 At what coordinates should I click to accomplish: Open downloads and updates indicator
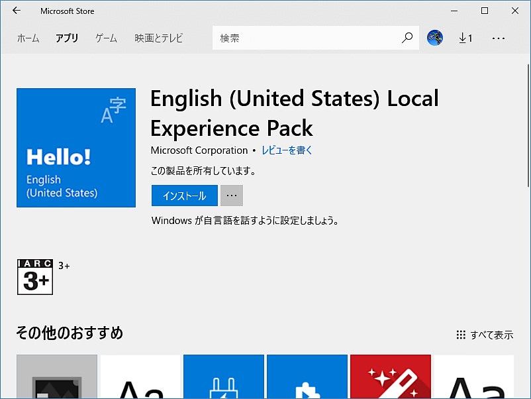pyautogui.click(x=465, y=38)
